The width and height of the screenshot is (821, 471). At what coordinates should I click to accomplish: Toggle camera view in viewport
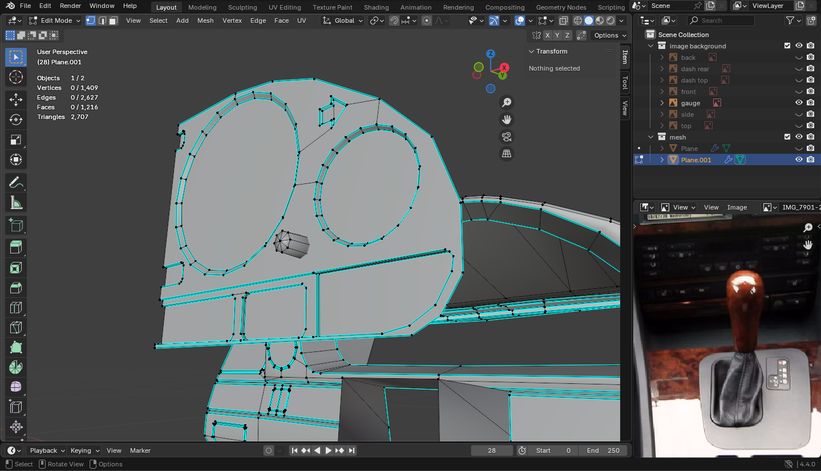[506, 137]
